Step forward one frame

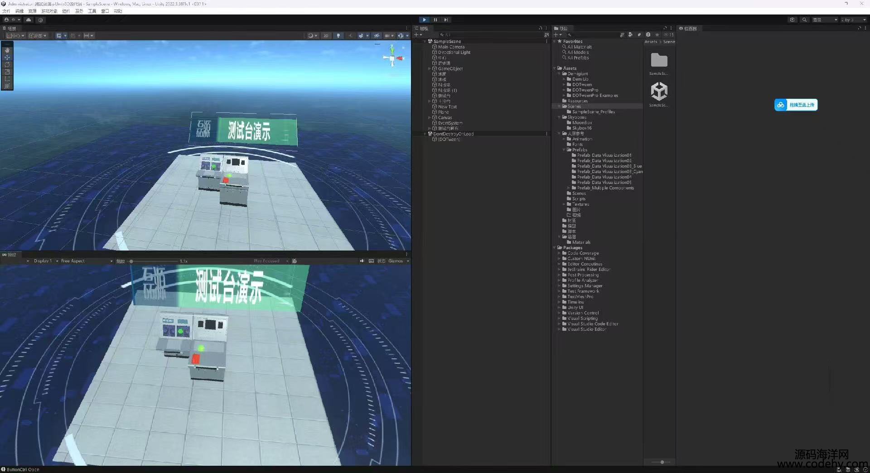click(x=446, y=20)
